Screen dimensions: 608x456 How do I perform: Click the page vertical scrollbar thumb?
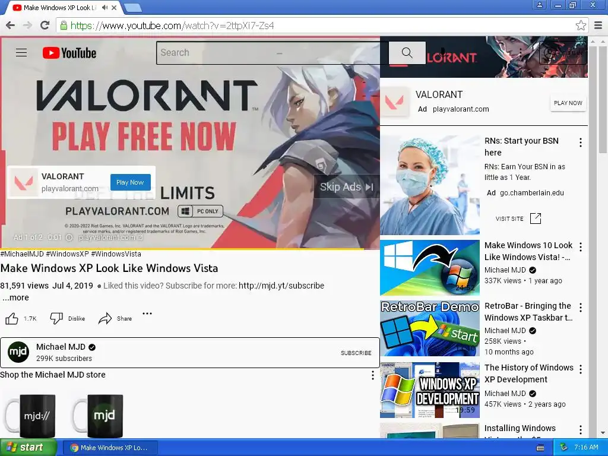(603, 100)
